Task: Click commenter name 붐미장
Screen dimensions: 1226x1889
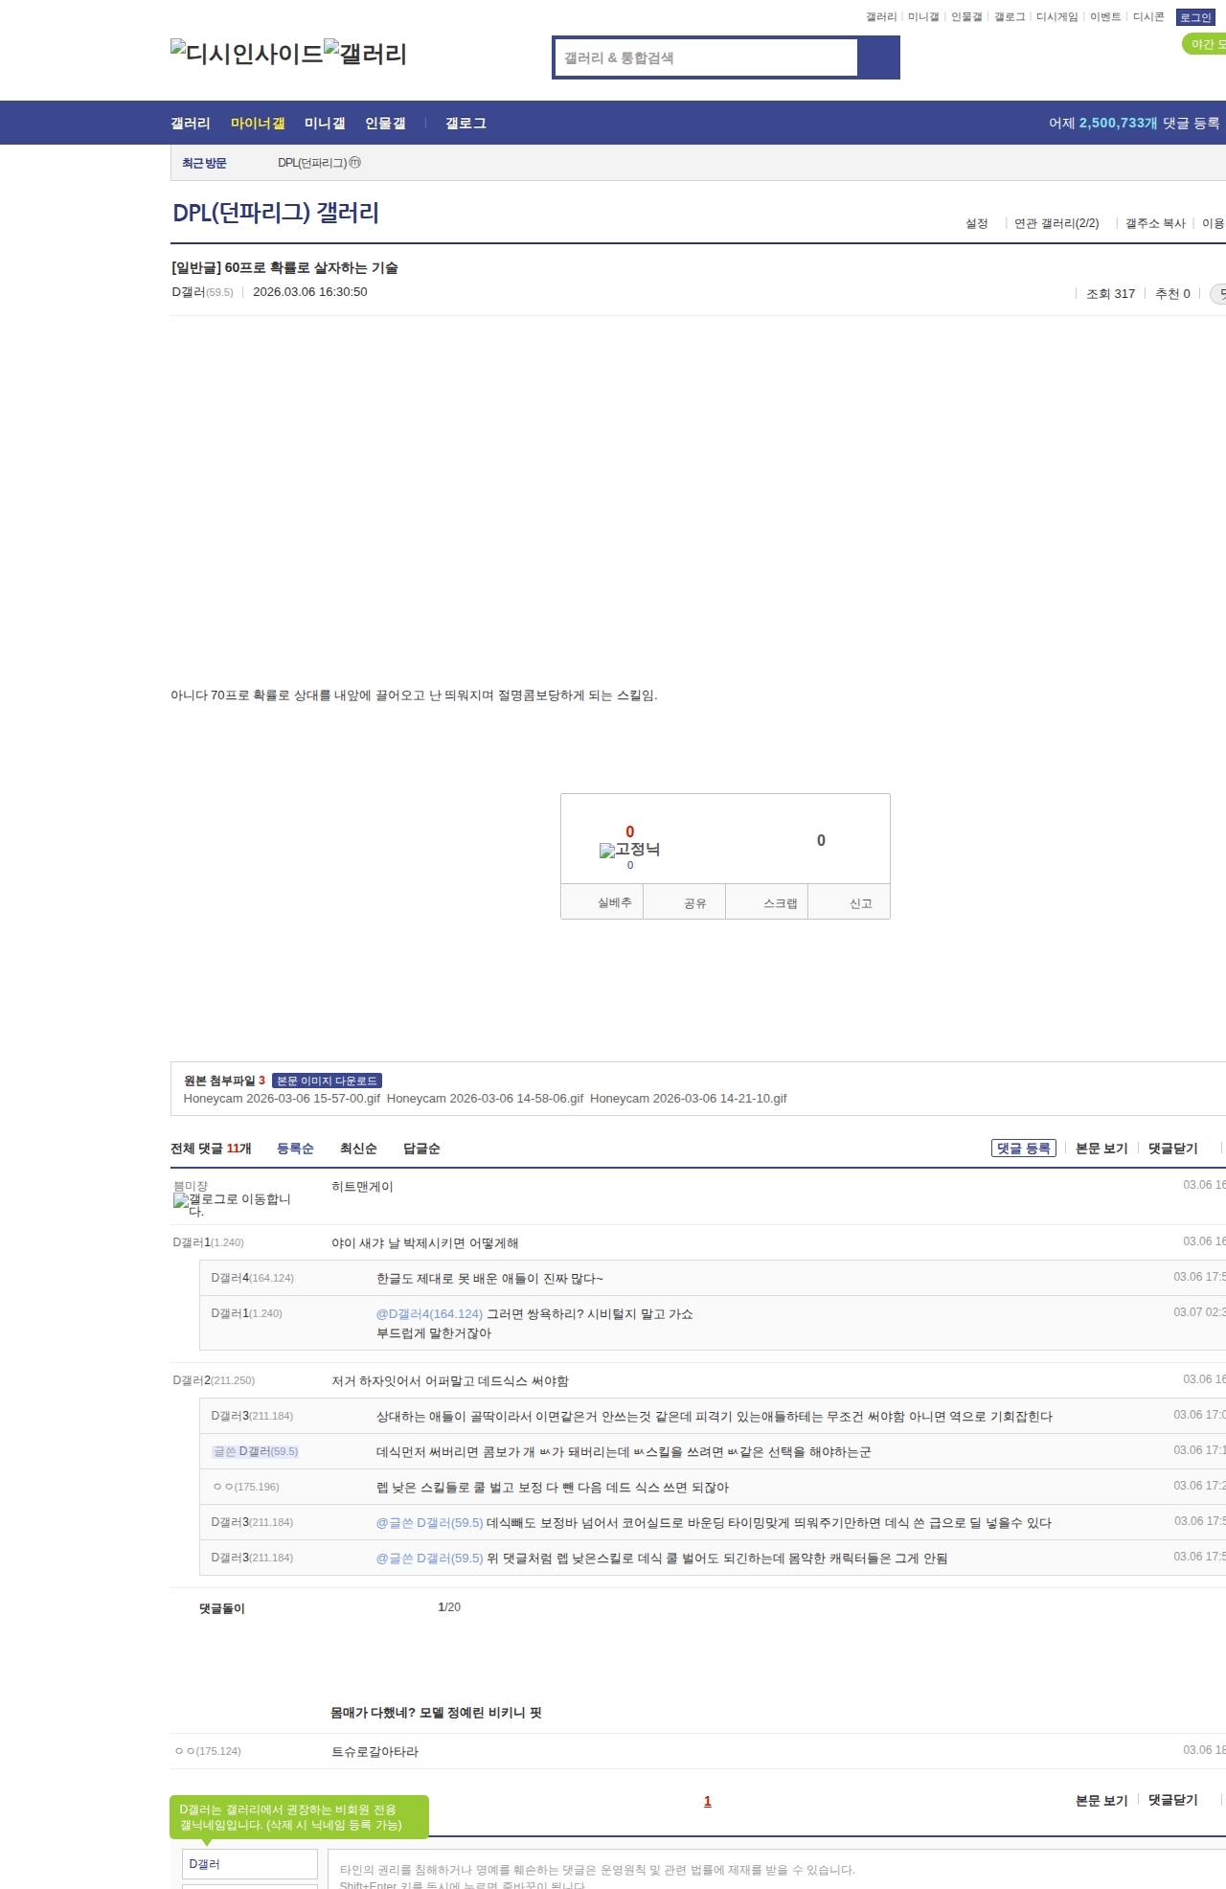Action: click(x=191, y=1186)
